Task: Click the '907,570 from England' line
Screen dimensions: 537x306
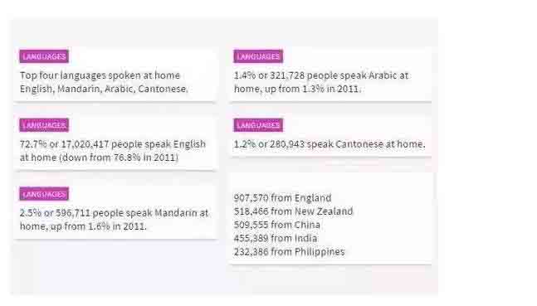Action: [282, 198]
